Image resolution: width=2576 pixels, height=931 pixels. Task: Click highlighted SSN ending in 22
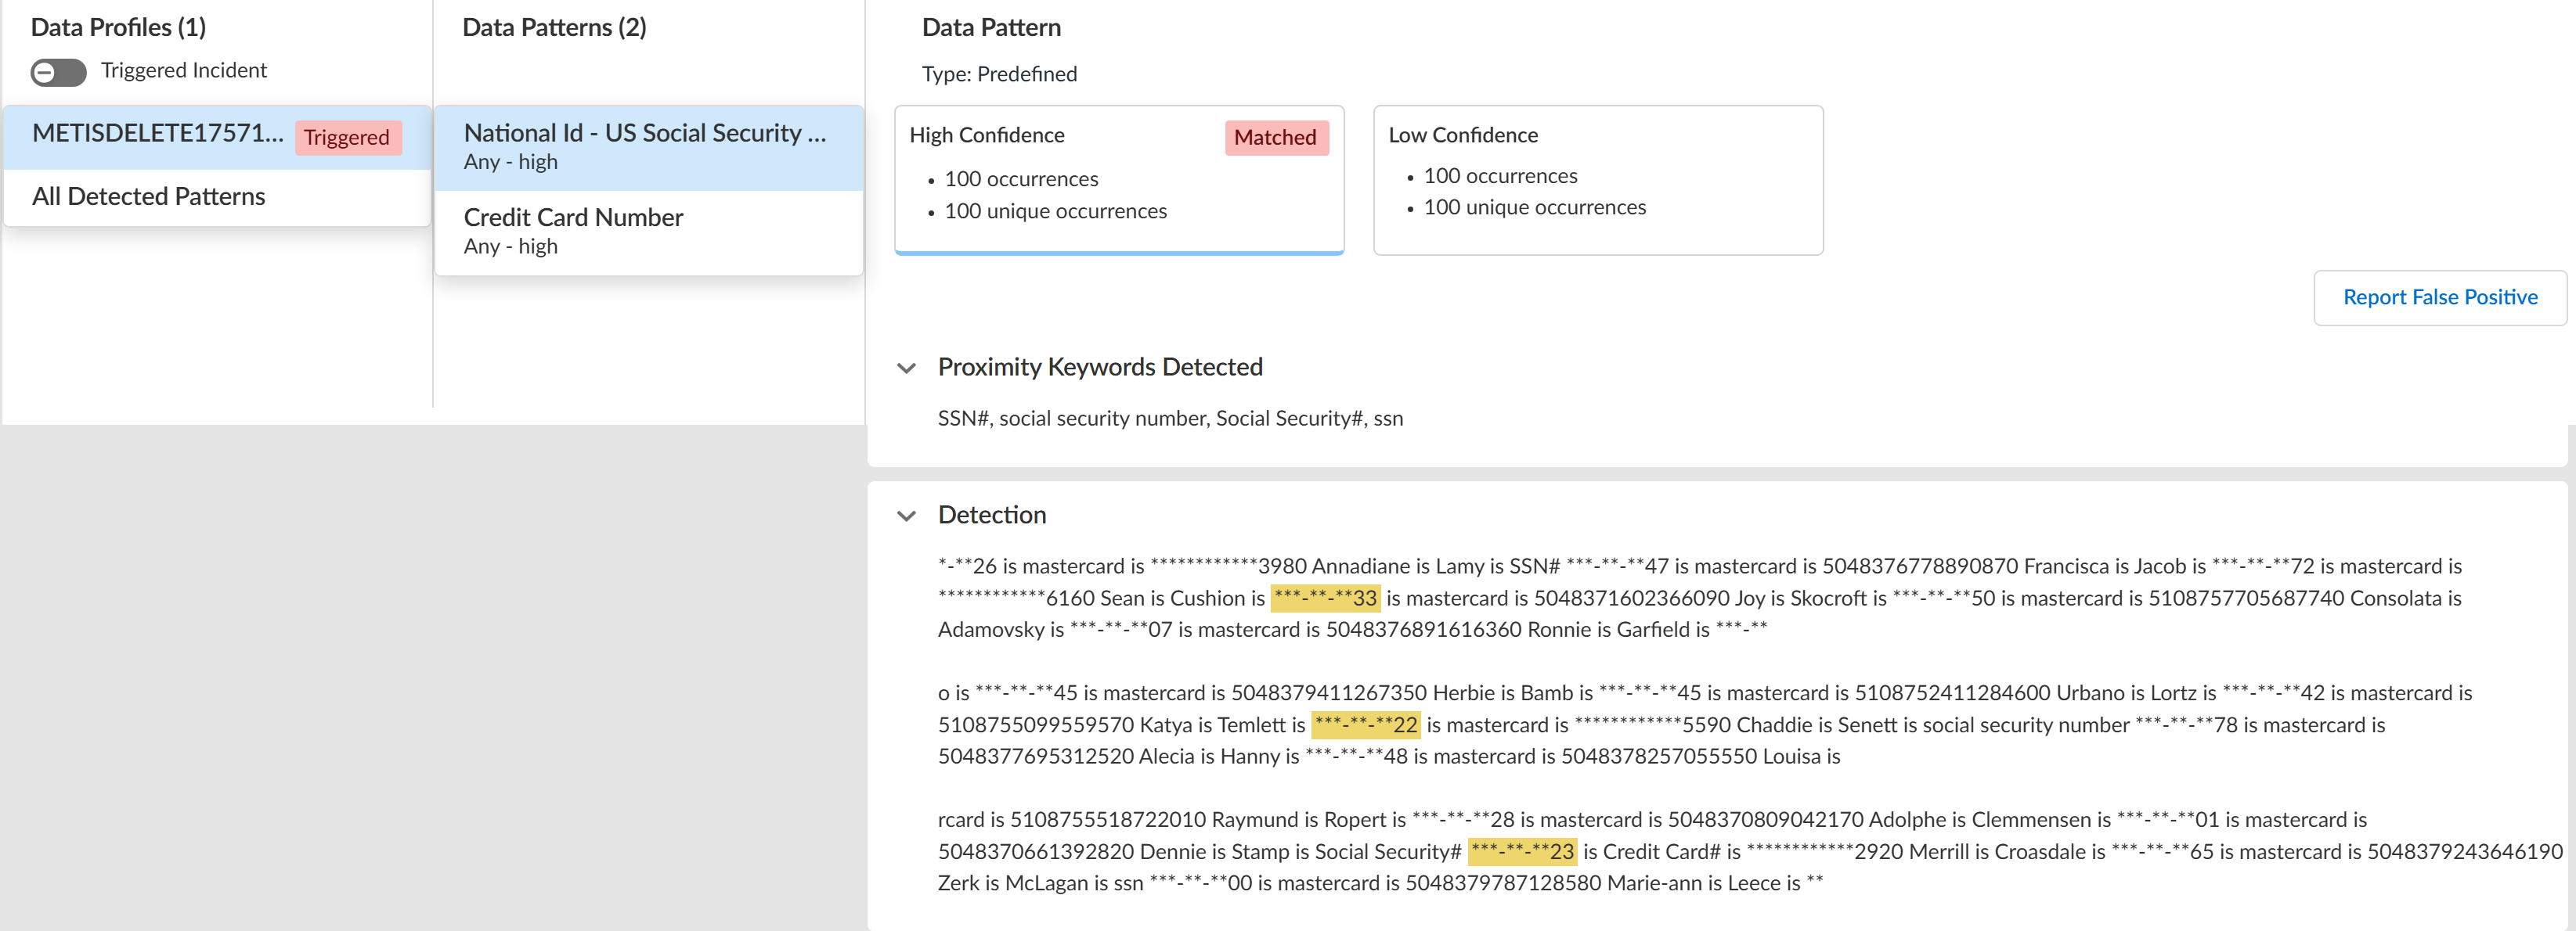1365,725
